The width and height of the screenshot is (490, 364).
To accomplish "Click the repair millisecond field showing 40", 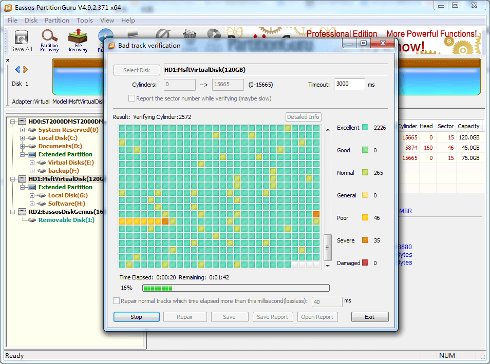I will [327, 302].
